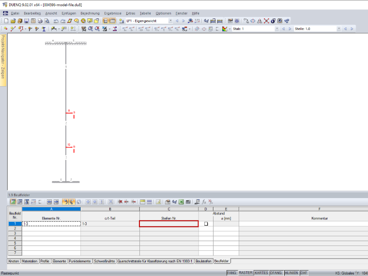The width and height of the screenshot is (368, 276).
Task: Select row header 1 in Beulfelder table
Action: tap(15, 224)
